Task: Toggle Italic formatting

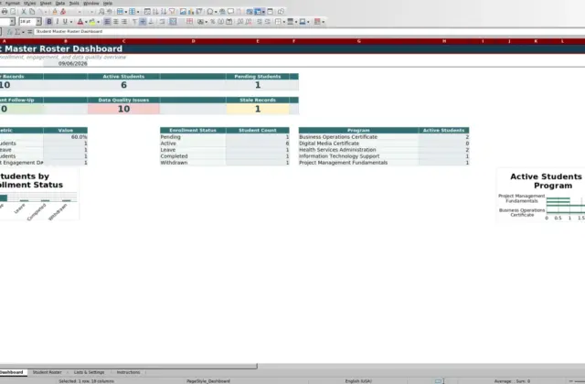Action: pyautogui.click(x=57, y=22)
